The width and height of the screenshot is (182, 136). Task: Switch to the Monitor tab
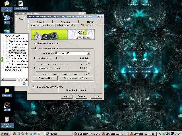(90, 22)
